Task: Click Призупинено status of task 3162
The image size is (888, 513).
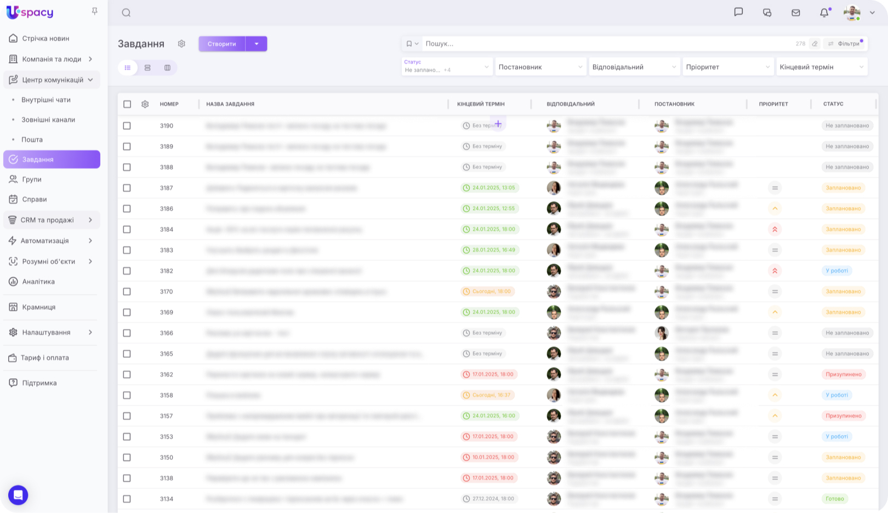Action: pyautogui.click(x=844, y=374)
